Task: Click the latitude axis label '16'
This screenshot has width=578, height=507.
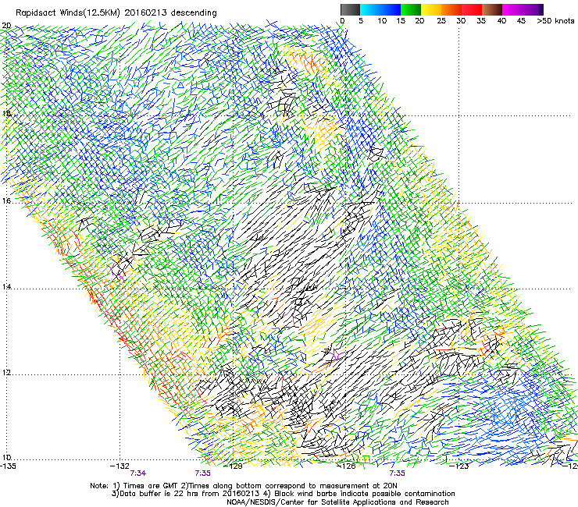Action: click(6, 201)
